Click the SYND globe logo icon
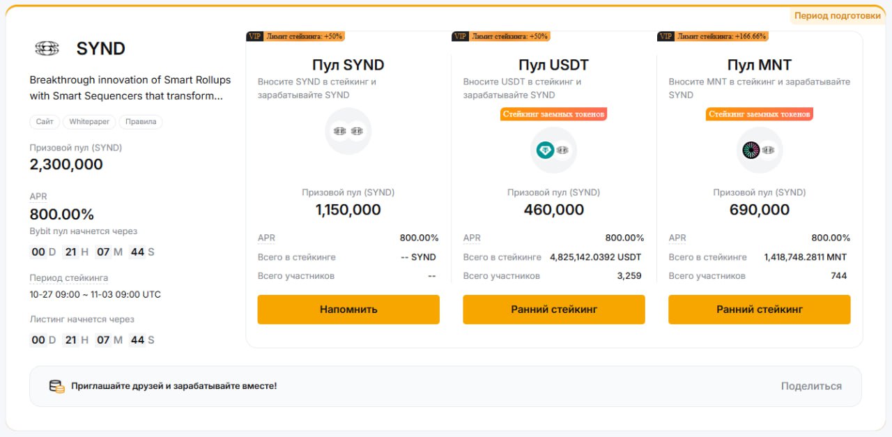This screenshot has width=892, height=437. (46, 48)
